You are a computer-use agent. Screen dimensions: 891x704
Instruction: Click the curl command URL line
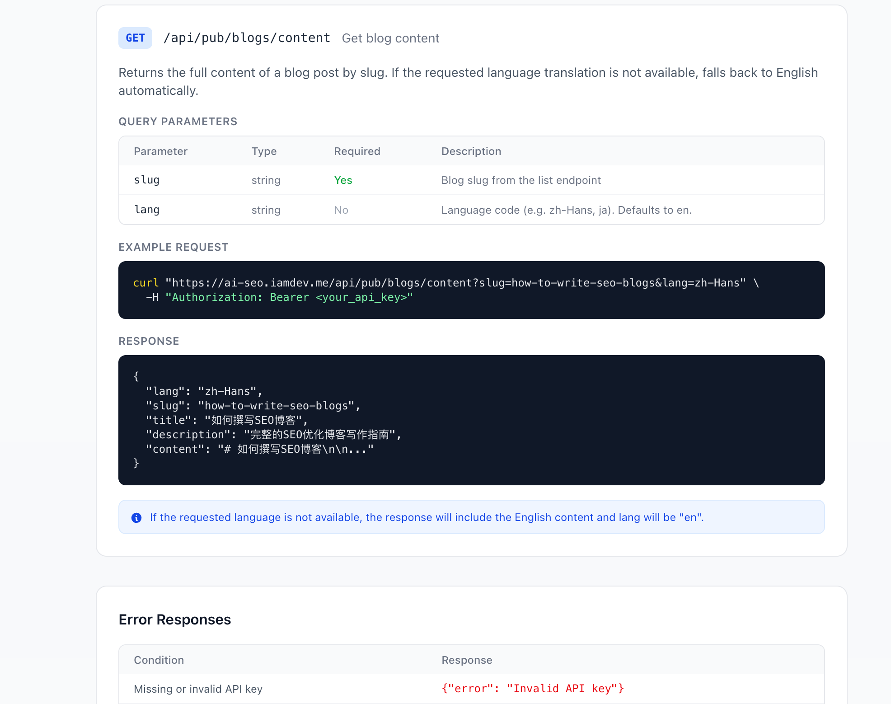(446, 283)
